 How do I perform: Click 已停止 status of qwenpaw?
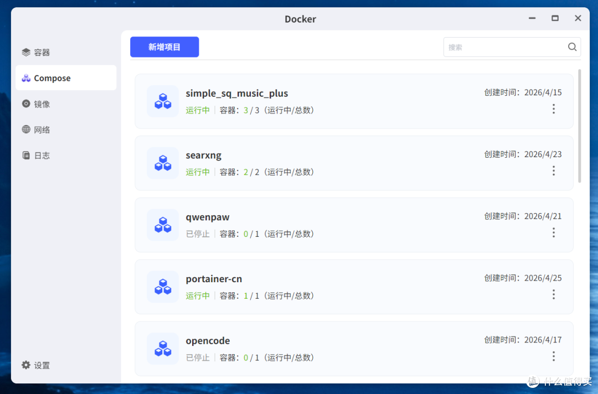(x=198, y=234)
